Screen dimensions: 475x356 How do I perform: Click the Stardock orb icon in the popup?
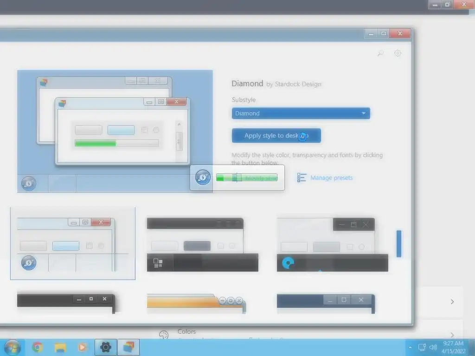pos(203,178)
